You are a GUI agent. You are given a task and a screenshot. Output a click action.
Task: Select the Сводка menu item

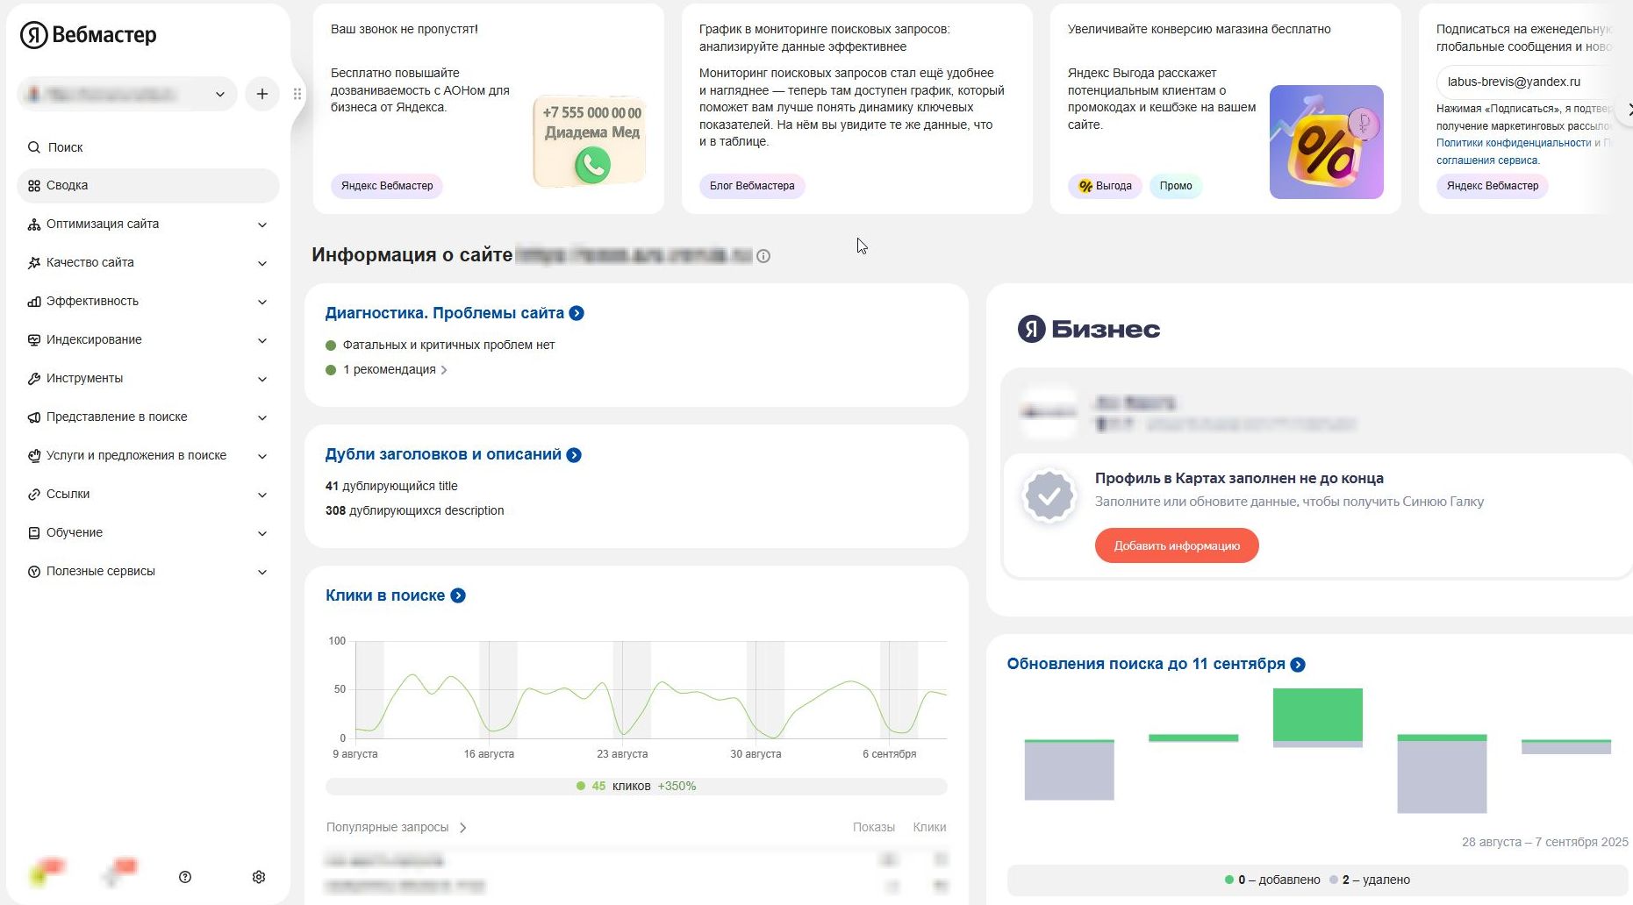[147, 186]
